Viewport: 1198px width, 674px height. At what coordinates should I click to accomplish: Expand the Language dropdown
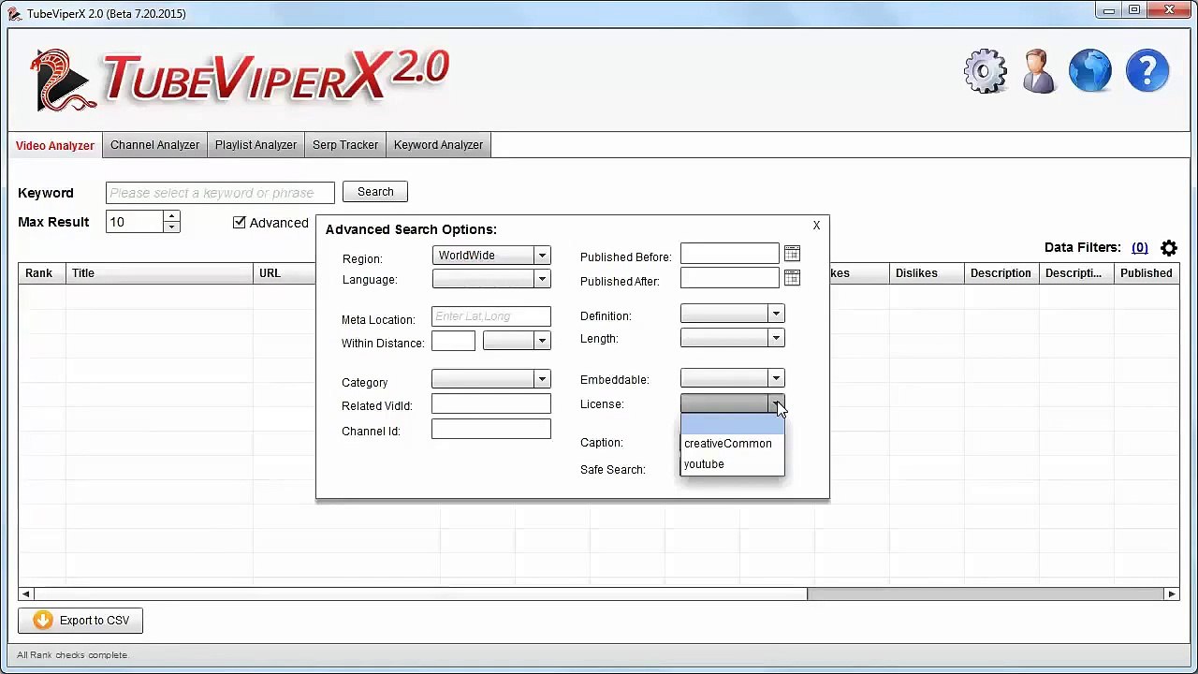point(541,279)
